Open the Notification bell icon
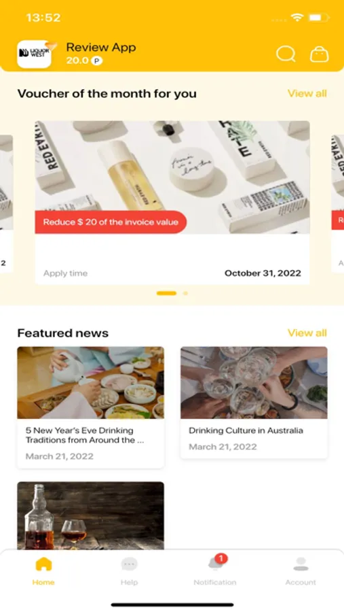The width and height of the screenshot is (344, 612). (216, 563)
